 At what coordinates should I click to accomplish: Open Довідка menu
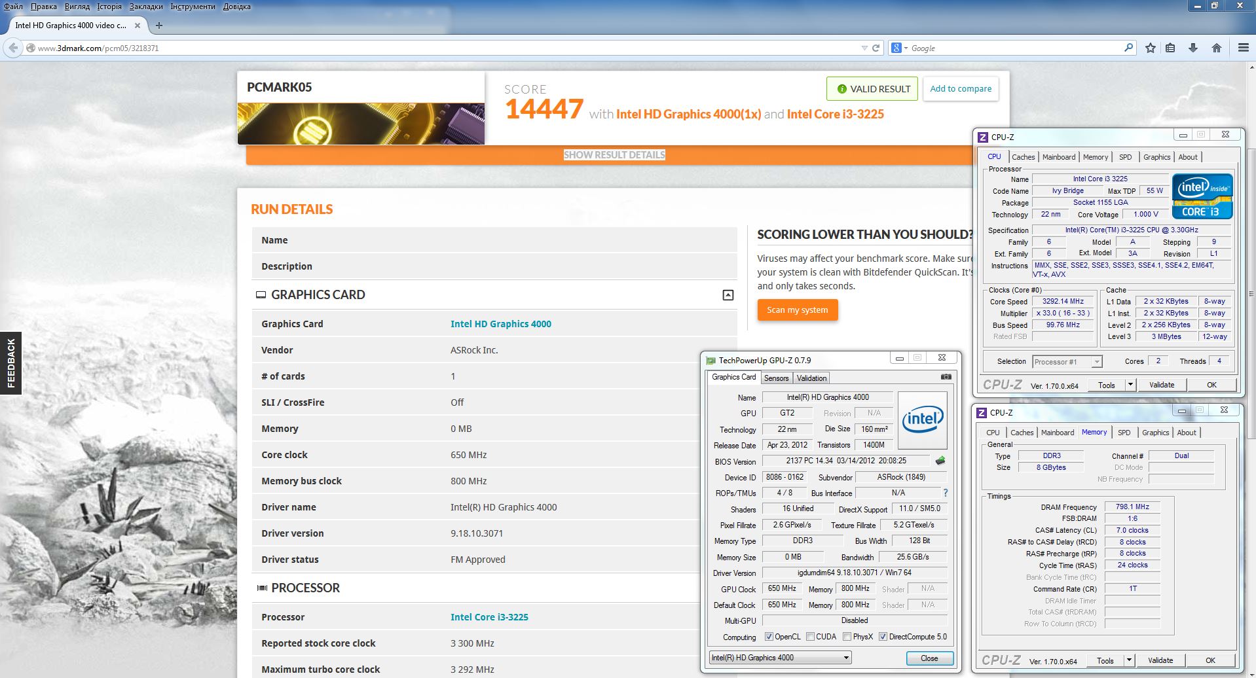237,7
